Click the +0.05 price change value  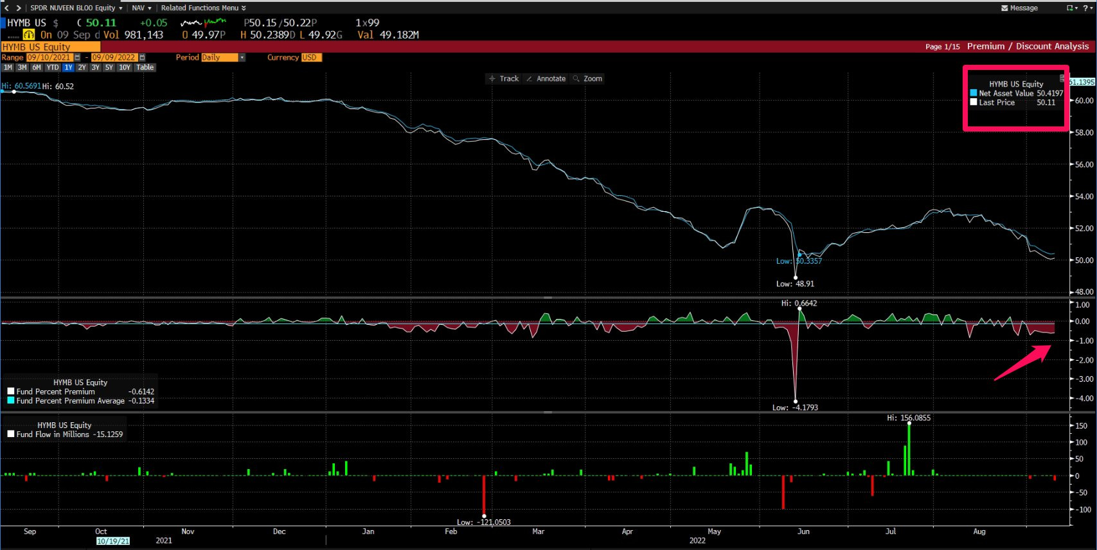(x=154, y=23)
